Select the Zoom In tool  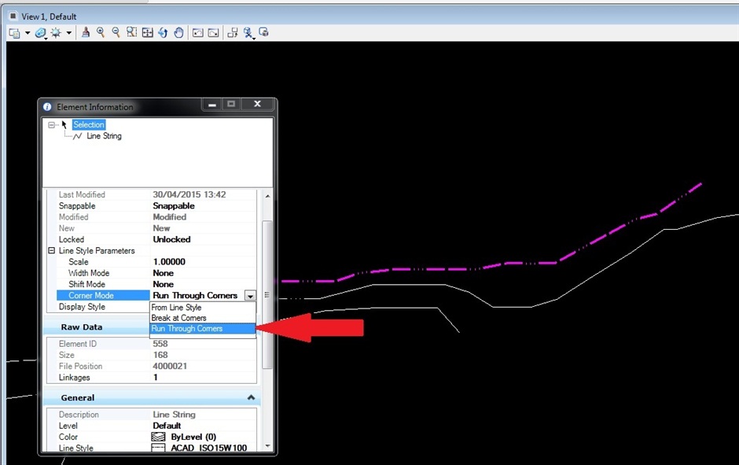point(100,32)
